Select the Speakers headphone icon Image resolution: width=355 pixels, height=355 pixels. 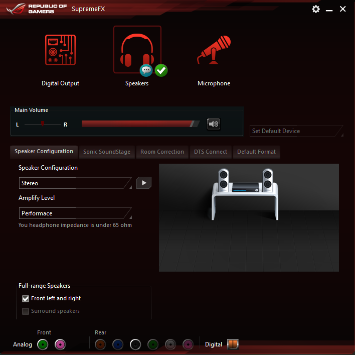137,50
